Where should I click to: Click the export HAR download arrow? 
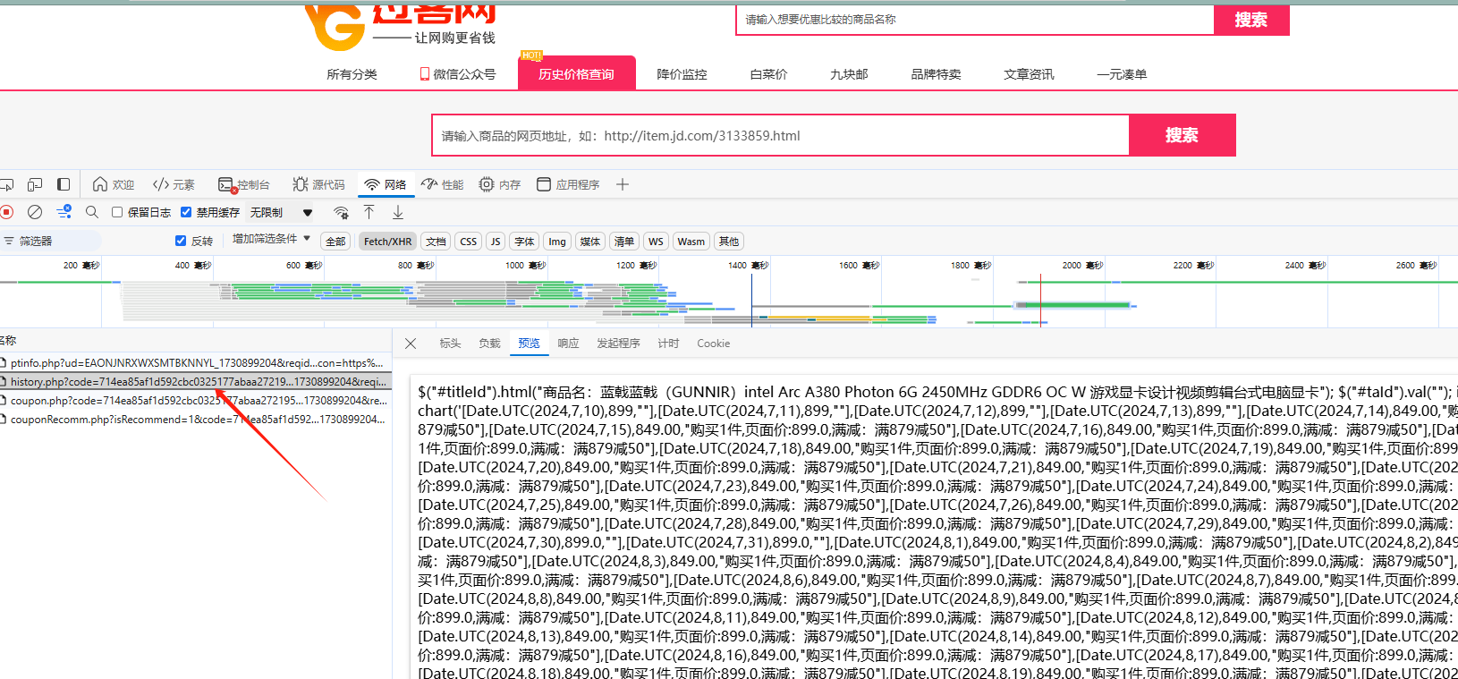pos(398,212)
